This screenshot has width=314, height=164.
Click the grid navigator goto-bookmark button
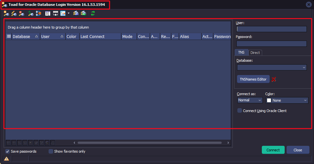53,143
